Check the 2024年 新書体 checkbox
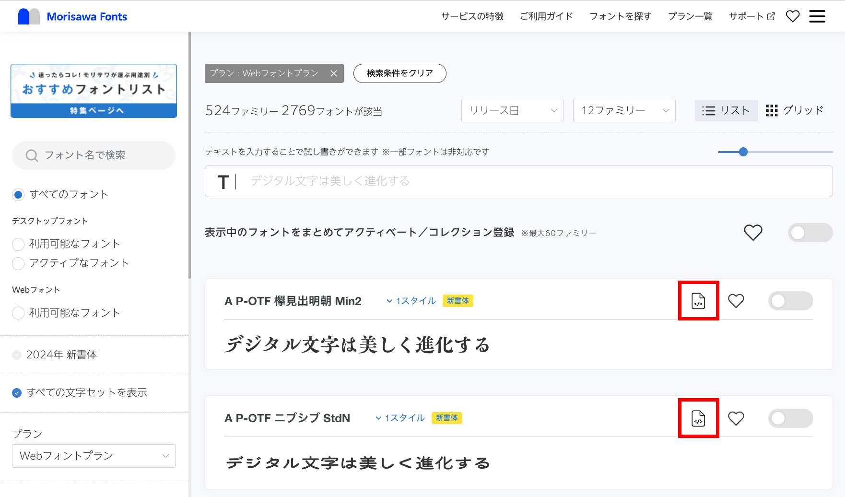 click(17, 355)
